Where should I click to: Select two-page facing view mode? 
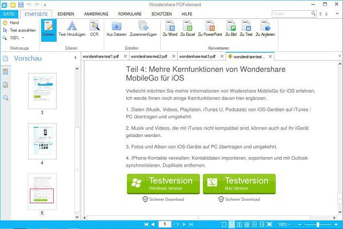[240, 224]
